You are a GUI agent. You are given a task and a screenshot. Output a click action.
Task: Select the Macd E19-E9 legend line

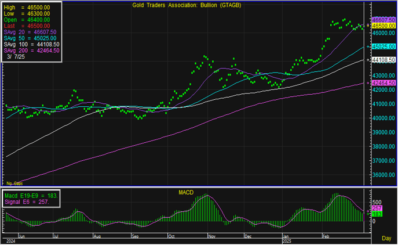click(x=30, y=196)
